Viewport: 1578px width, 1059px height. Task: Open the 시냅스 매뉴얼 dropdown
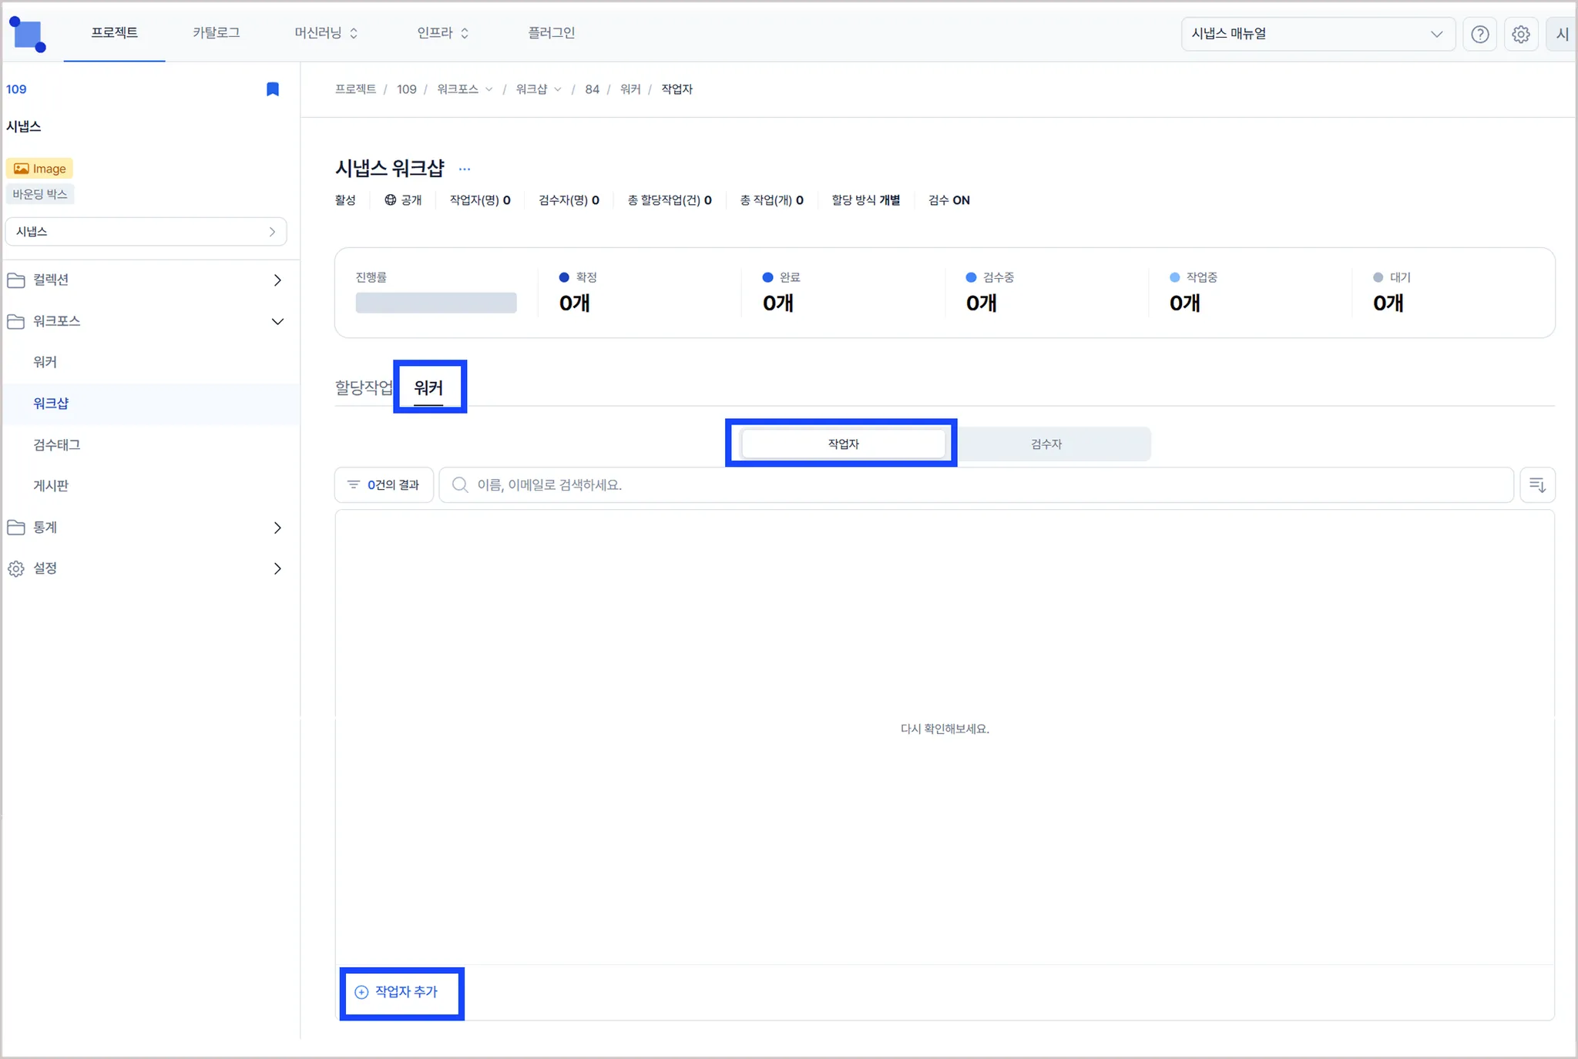coord(1317,34)
